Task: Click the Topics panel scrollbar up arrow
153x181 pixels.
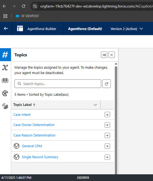Action: point(116,64)
